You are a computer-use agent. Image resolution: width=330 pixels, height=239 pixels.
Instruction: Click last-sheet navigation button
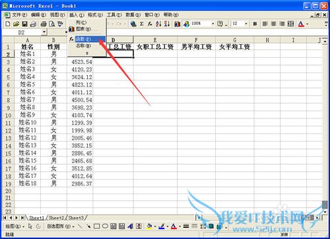click(22, 218)
